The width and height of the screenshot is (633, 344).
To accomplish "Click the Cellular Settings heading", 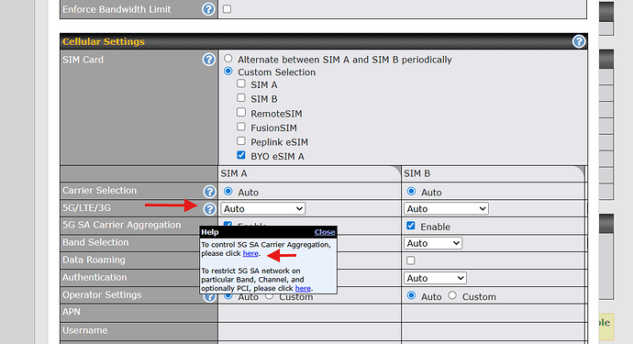I will (x=104, y=41).
